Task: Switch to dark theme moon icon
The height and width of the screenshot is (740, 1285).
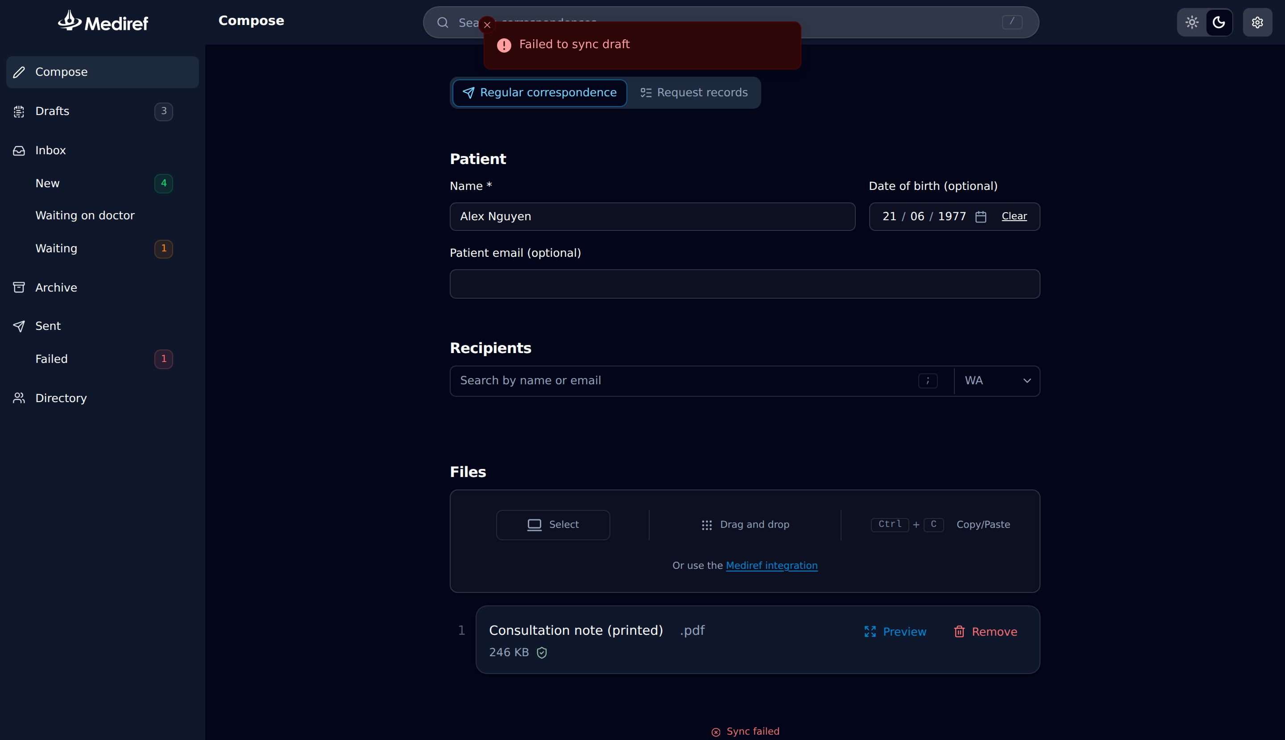Action: point(1219,22)
